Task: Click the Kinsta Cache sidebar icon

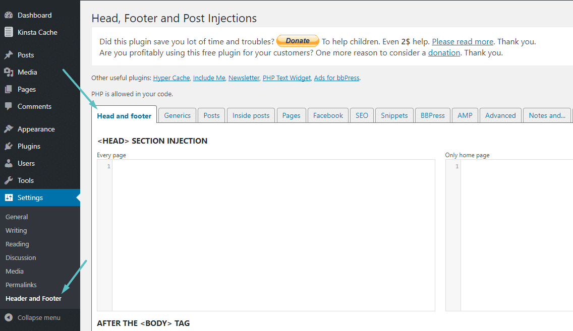Action: [x=9, y=32]
